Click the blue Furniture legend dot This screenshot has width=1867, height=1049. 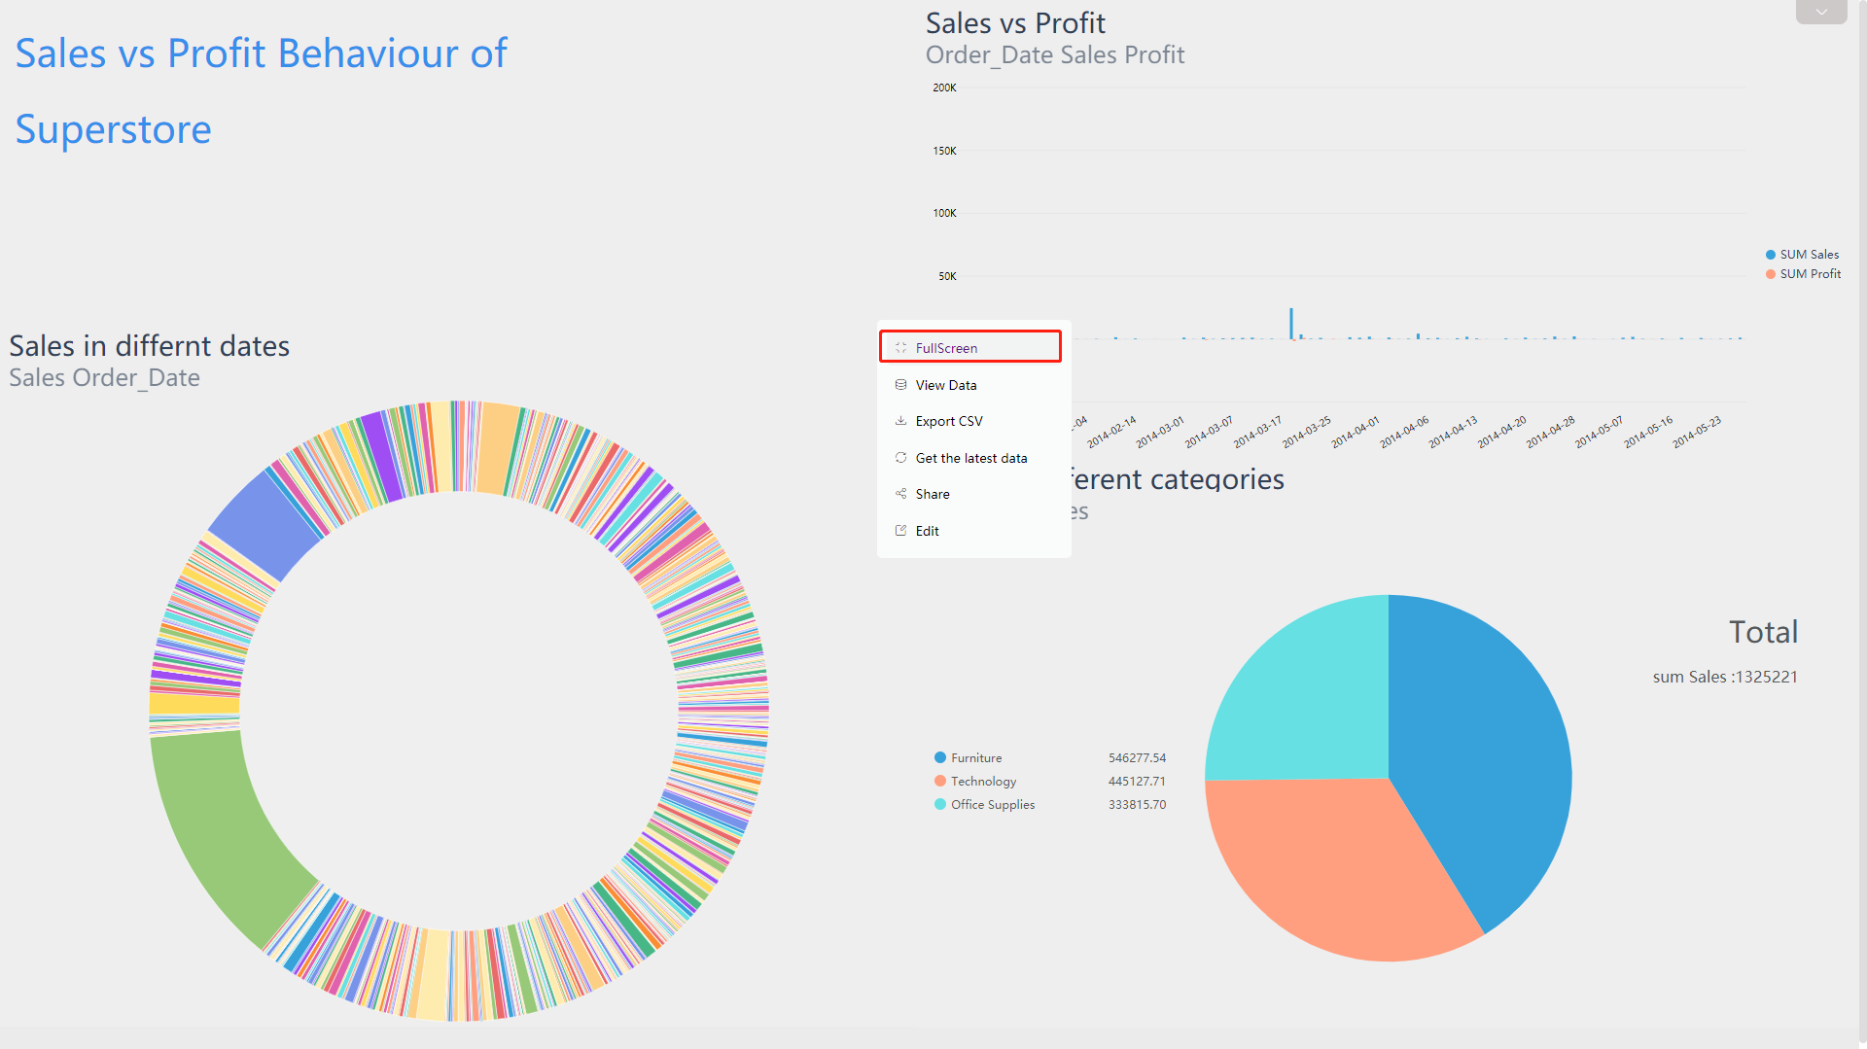pyautogui.click(x=940, y=757)
